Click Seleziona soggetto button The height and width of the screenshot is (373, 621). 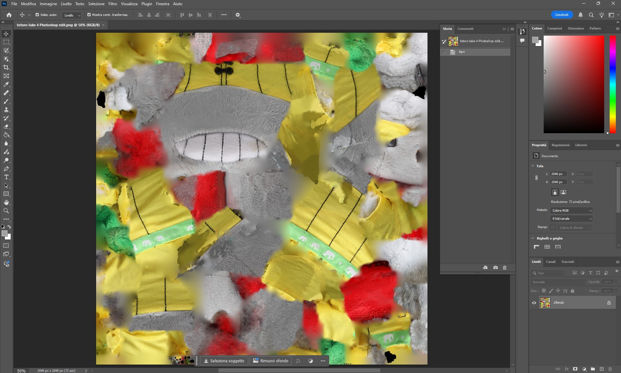click(x=224, y=361)
